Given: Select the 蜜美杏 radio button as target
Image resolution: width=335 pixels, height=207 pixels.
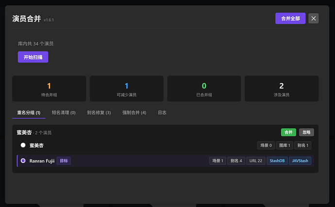Looking at the screenshot, I should [23, 145].
